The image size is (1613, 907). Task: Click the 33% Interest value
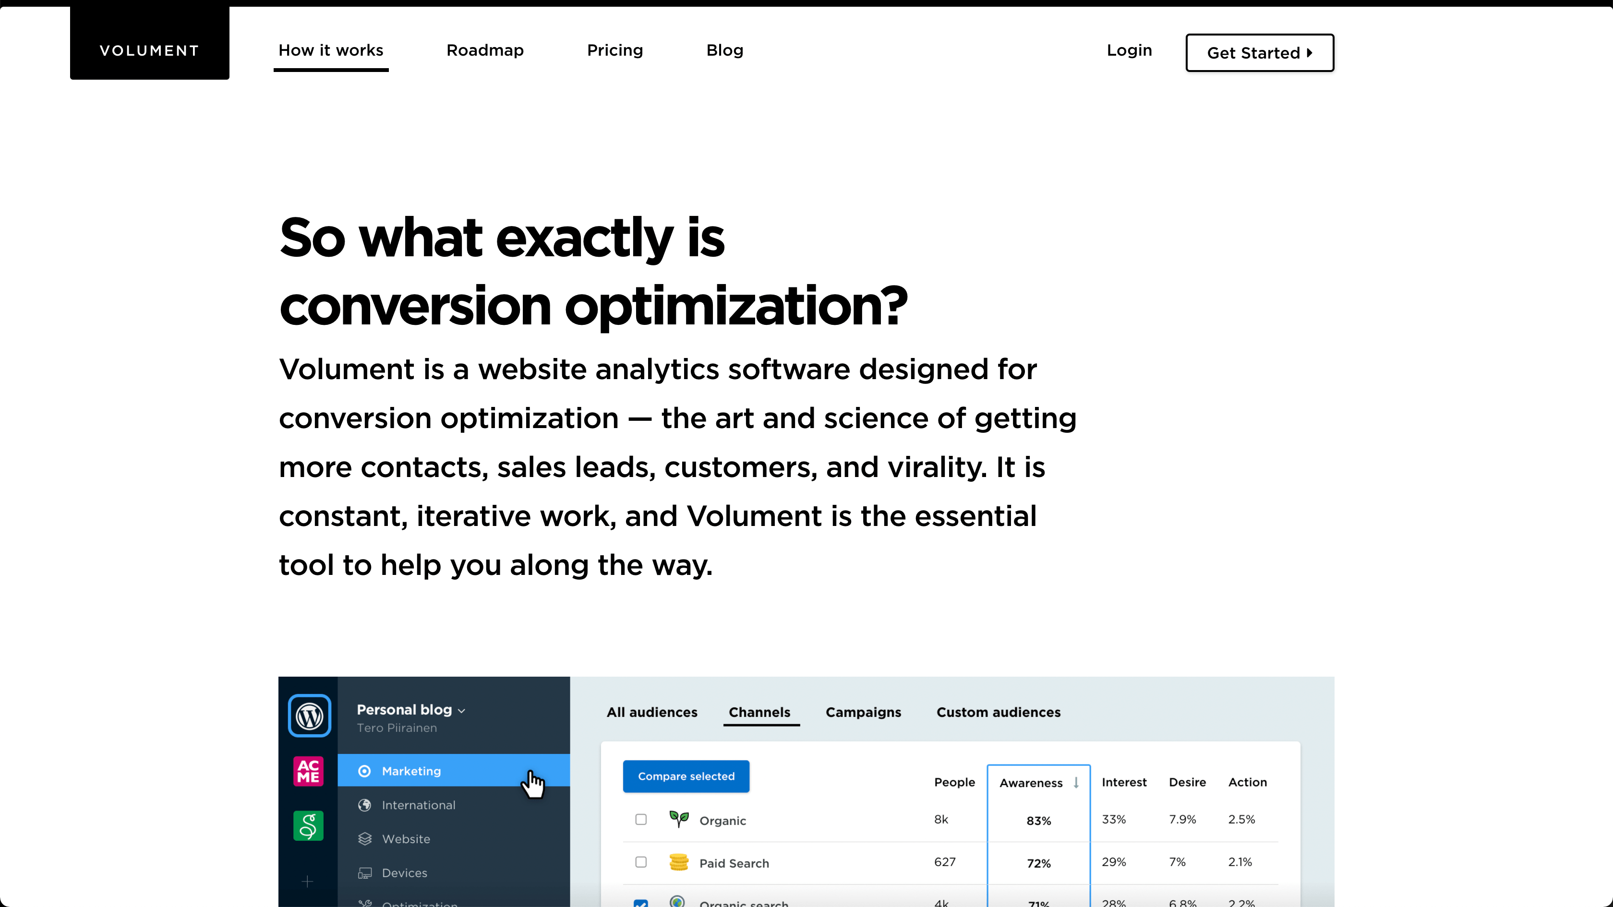click(1113, 819)
